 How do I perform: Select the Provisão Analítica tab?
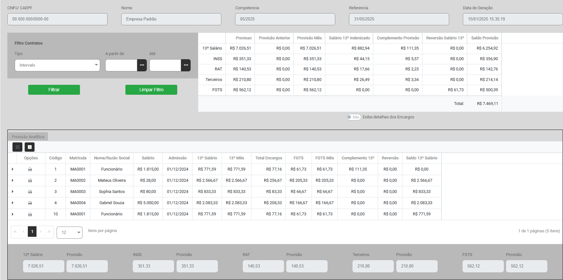pyautogui.click(x=28, y=137)
